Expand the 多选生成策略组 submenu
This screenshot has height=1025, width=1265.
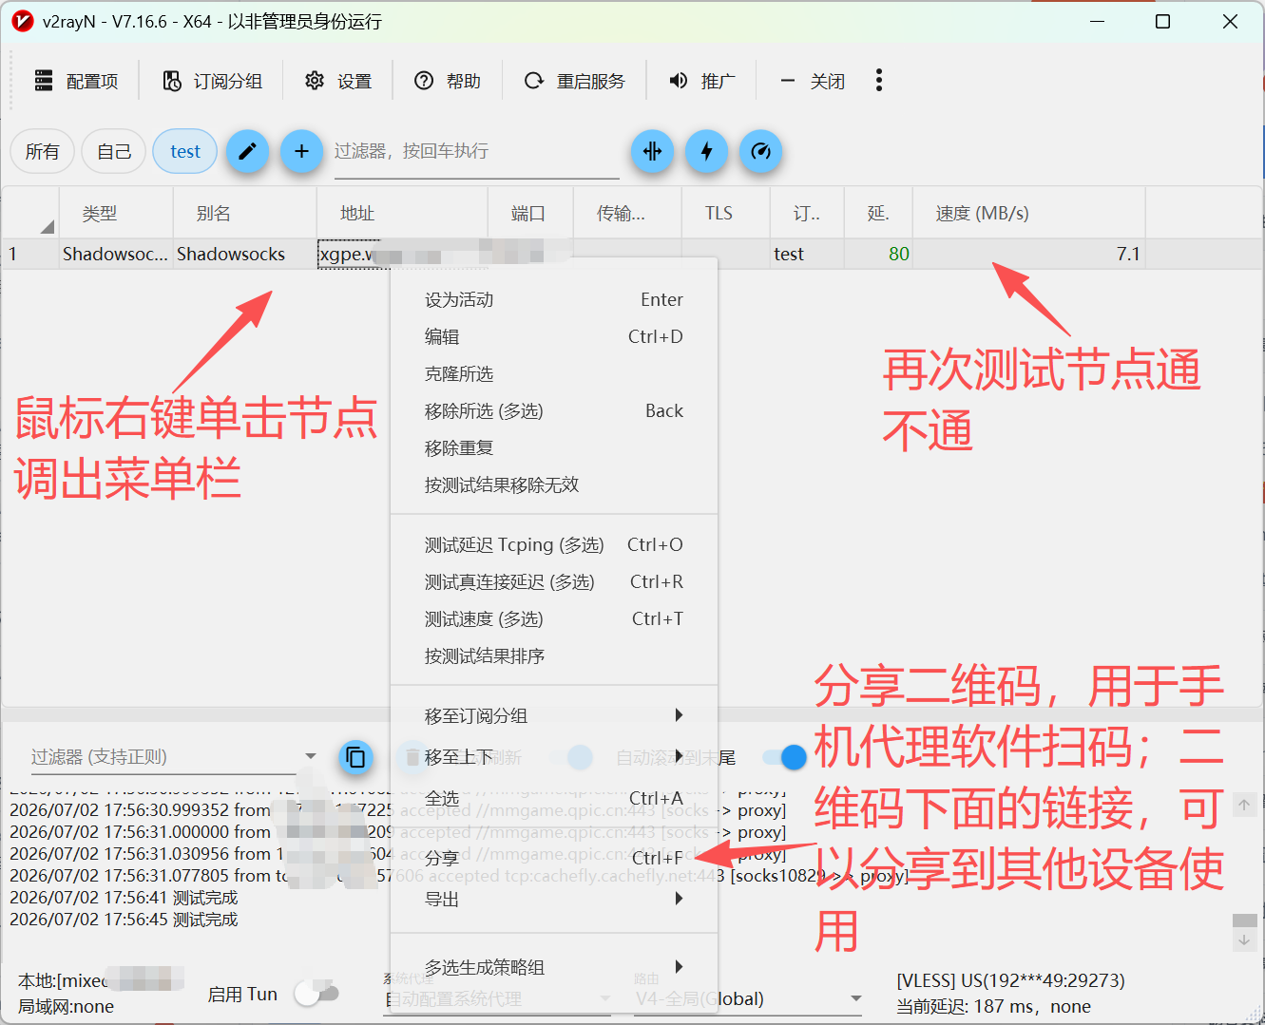point(553,967)
